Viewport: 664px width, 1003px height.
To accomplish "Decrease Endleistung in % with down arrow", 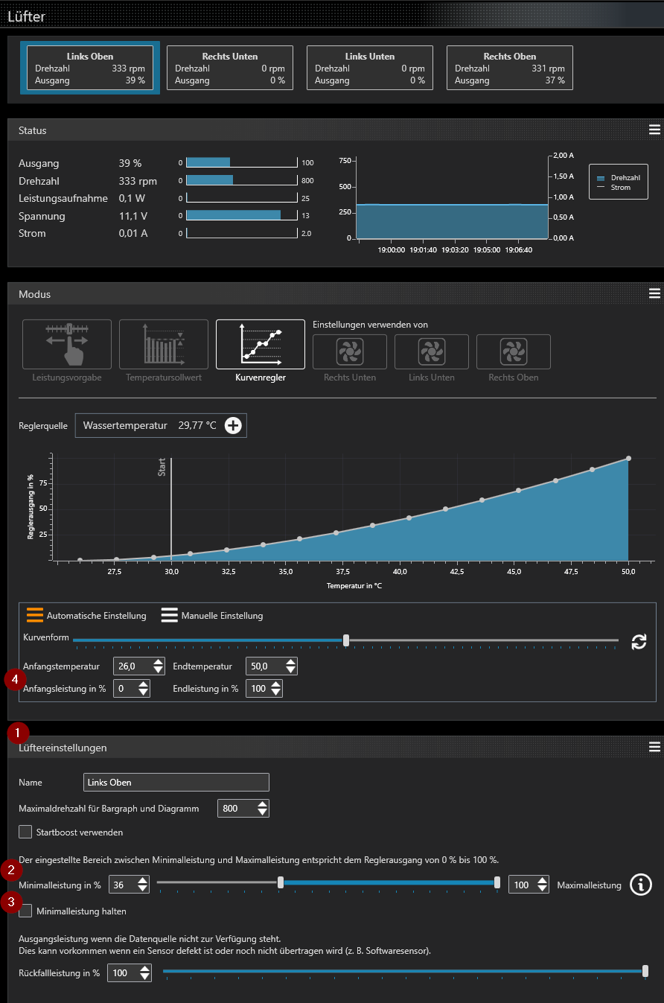I will click(276, 693).
